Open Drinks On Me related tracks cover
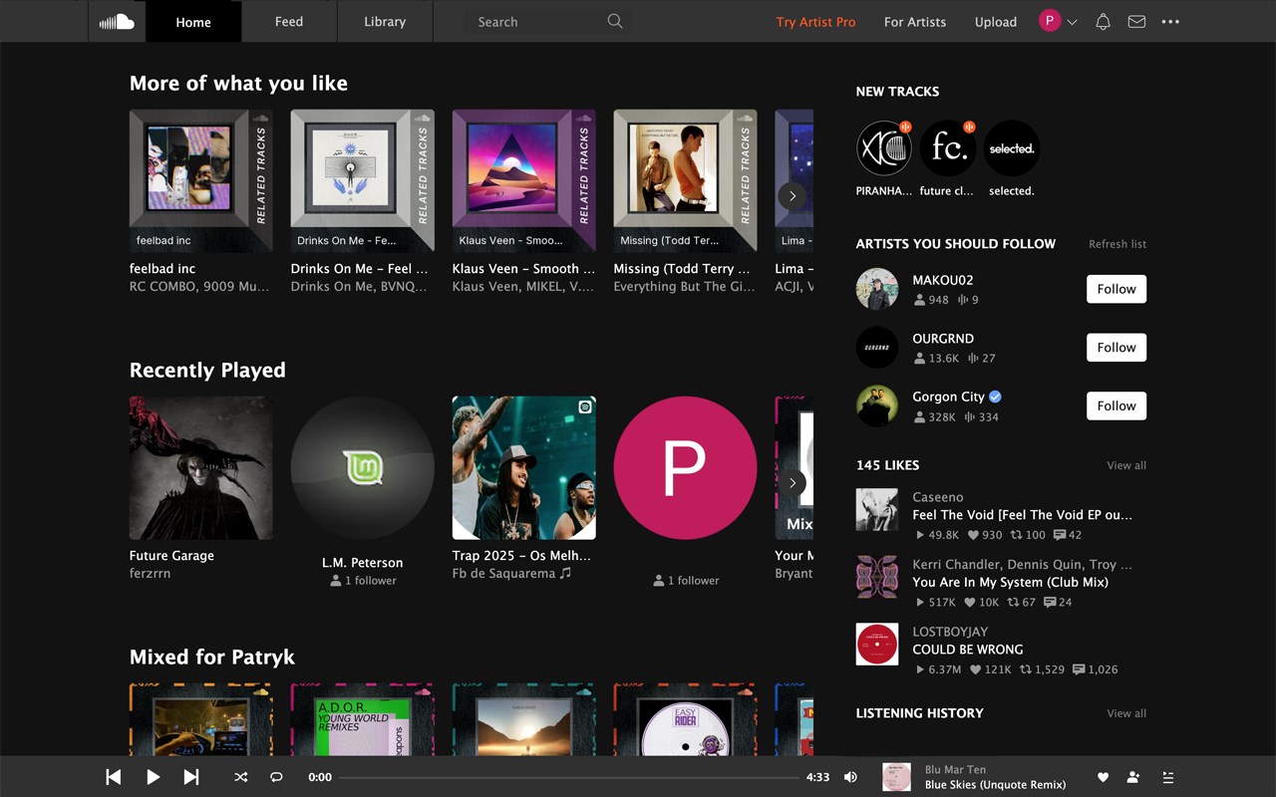Viewport: 1276px width, 797px height. coord(363,181)
